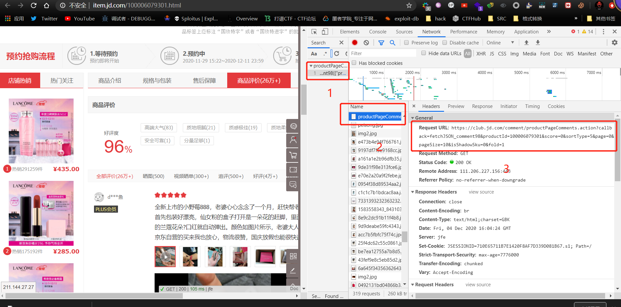Toggle the device toolbar icon in DevTools

pyautogui.click(x=325, y=31)
